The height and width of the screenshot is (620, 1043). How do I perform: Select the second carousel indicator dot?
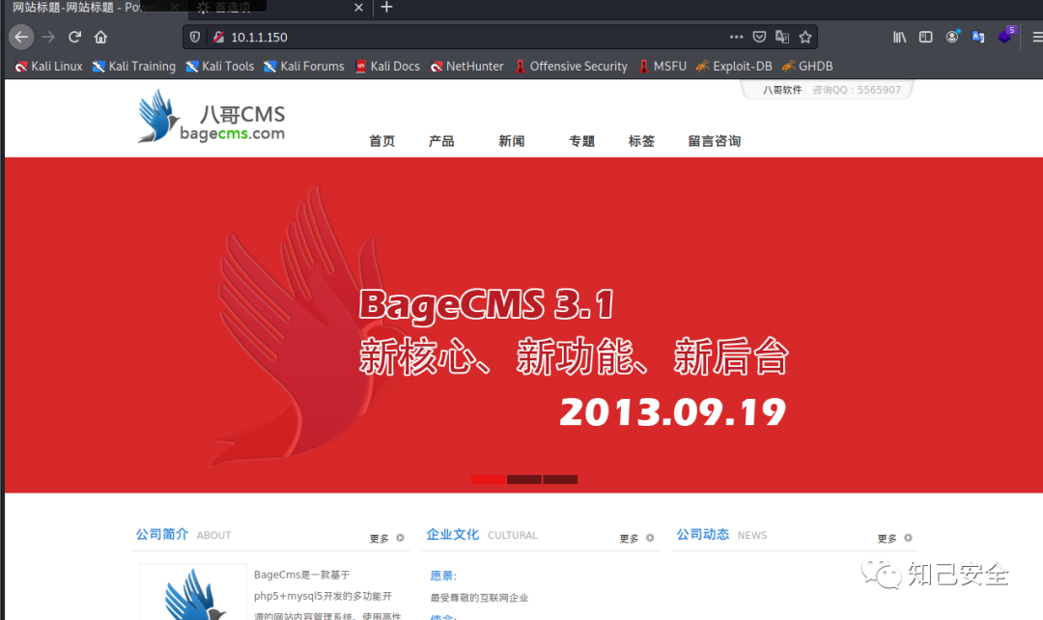(524, 479)
